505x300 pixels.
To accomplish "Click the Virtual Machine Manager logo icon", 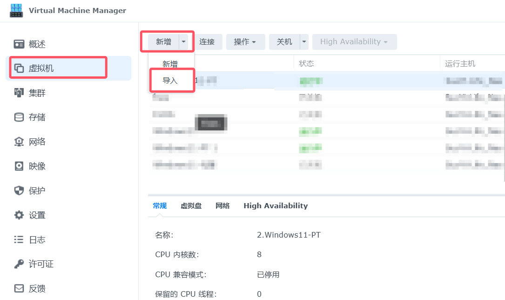I will 17,10.
